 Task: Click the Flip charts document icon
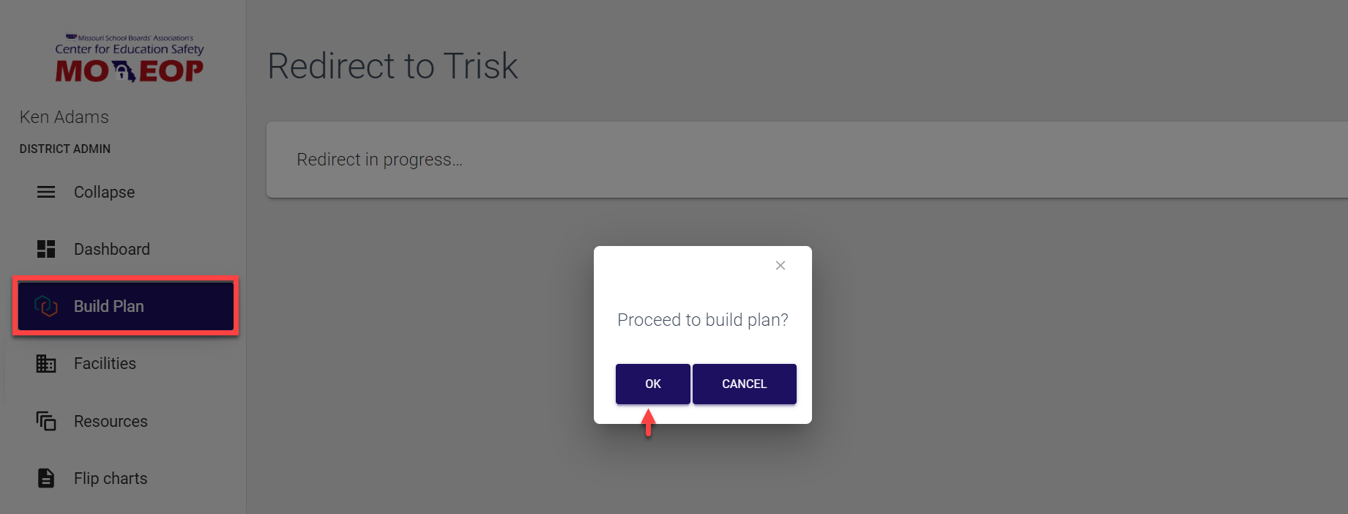tap(46, 478)
